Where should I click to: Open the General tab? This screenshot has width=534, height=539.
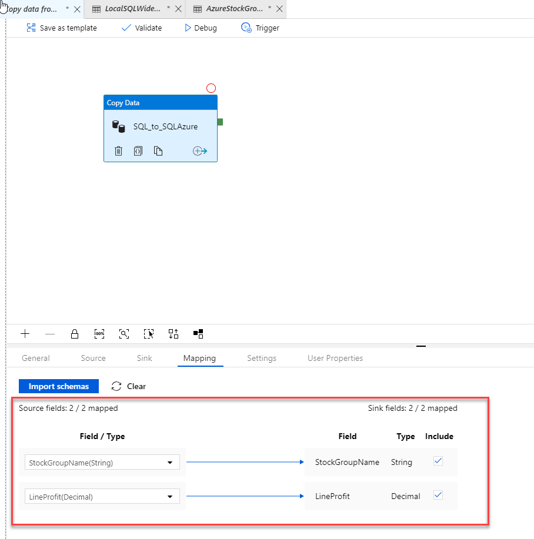36,358
